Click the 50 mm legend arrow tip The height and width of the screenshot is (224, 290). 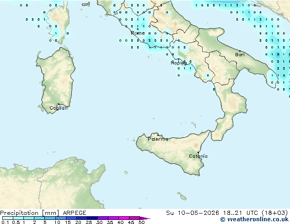pyautogui.click(x=145, y=218)
